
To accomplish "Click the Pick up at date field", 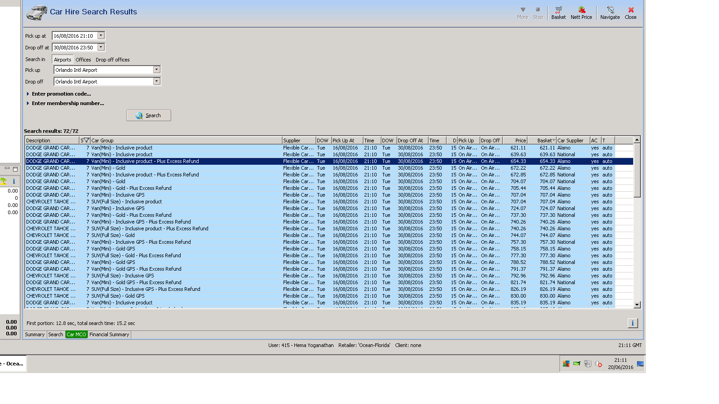I will tap(75, 35).
